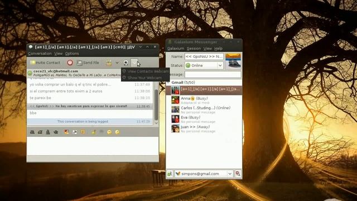
Task: Click green status icon beside coco21_vlc@hotmail.com
Action: coord(30,73)
